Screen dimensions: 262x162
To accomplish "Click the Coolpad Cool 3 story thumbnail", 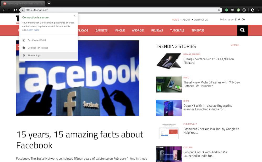I will [x=168, y=154].
